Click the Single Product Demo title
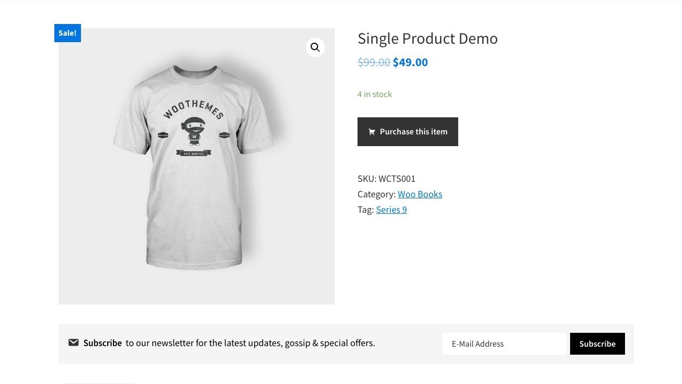 tap(427, 38)
